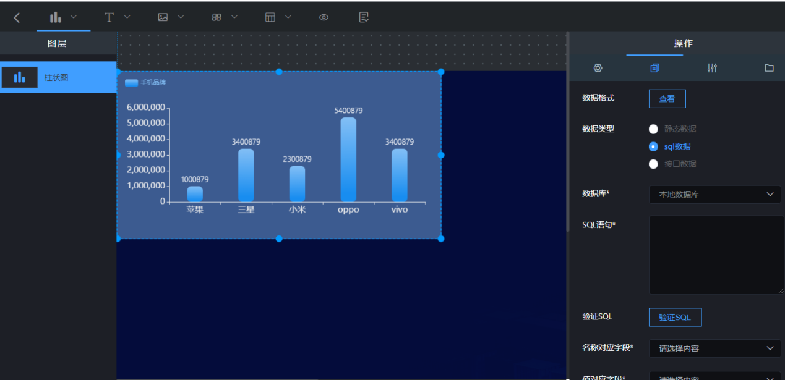785x380 pixels.
Task: Switch to the data tab icon
Action: click(x=654, y=68)
